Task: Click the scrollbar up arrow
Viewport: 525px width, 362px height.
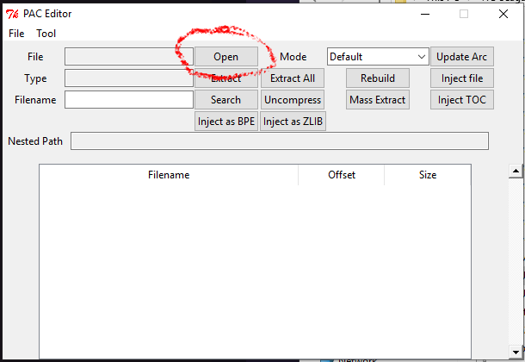Action: point(516,172)
